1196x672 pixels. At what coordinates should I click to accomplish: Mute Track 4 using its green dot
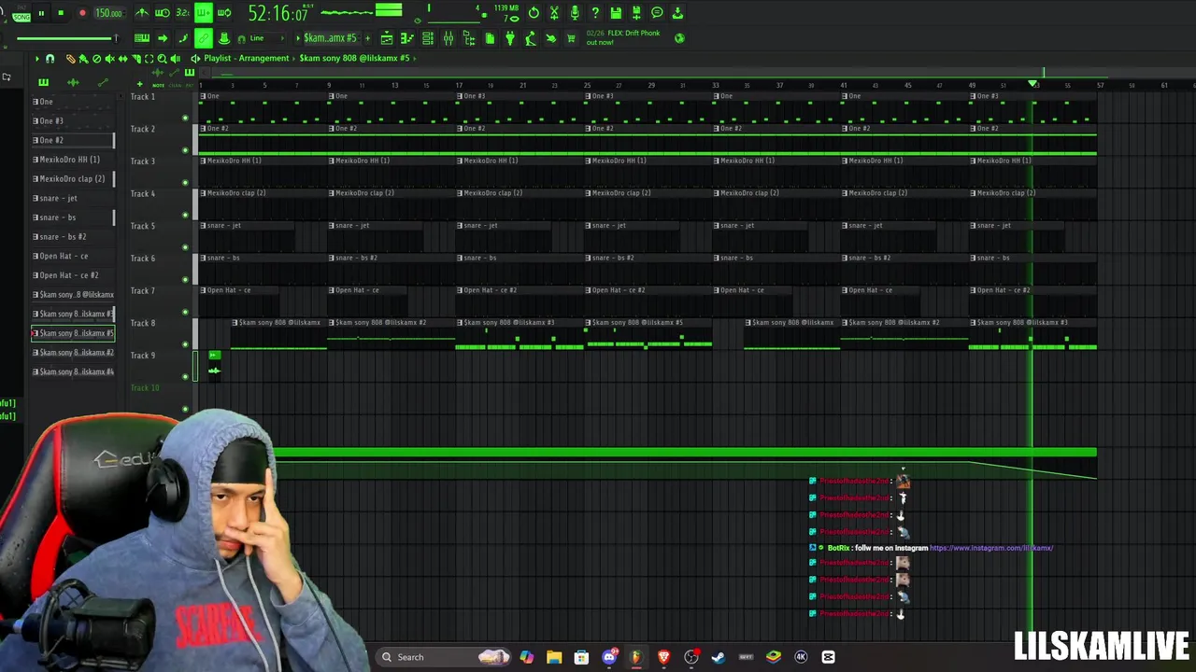185,215
